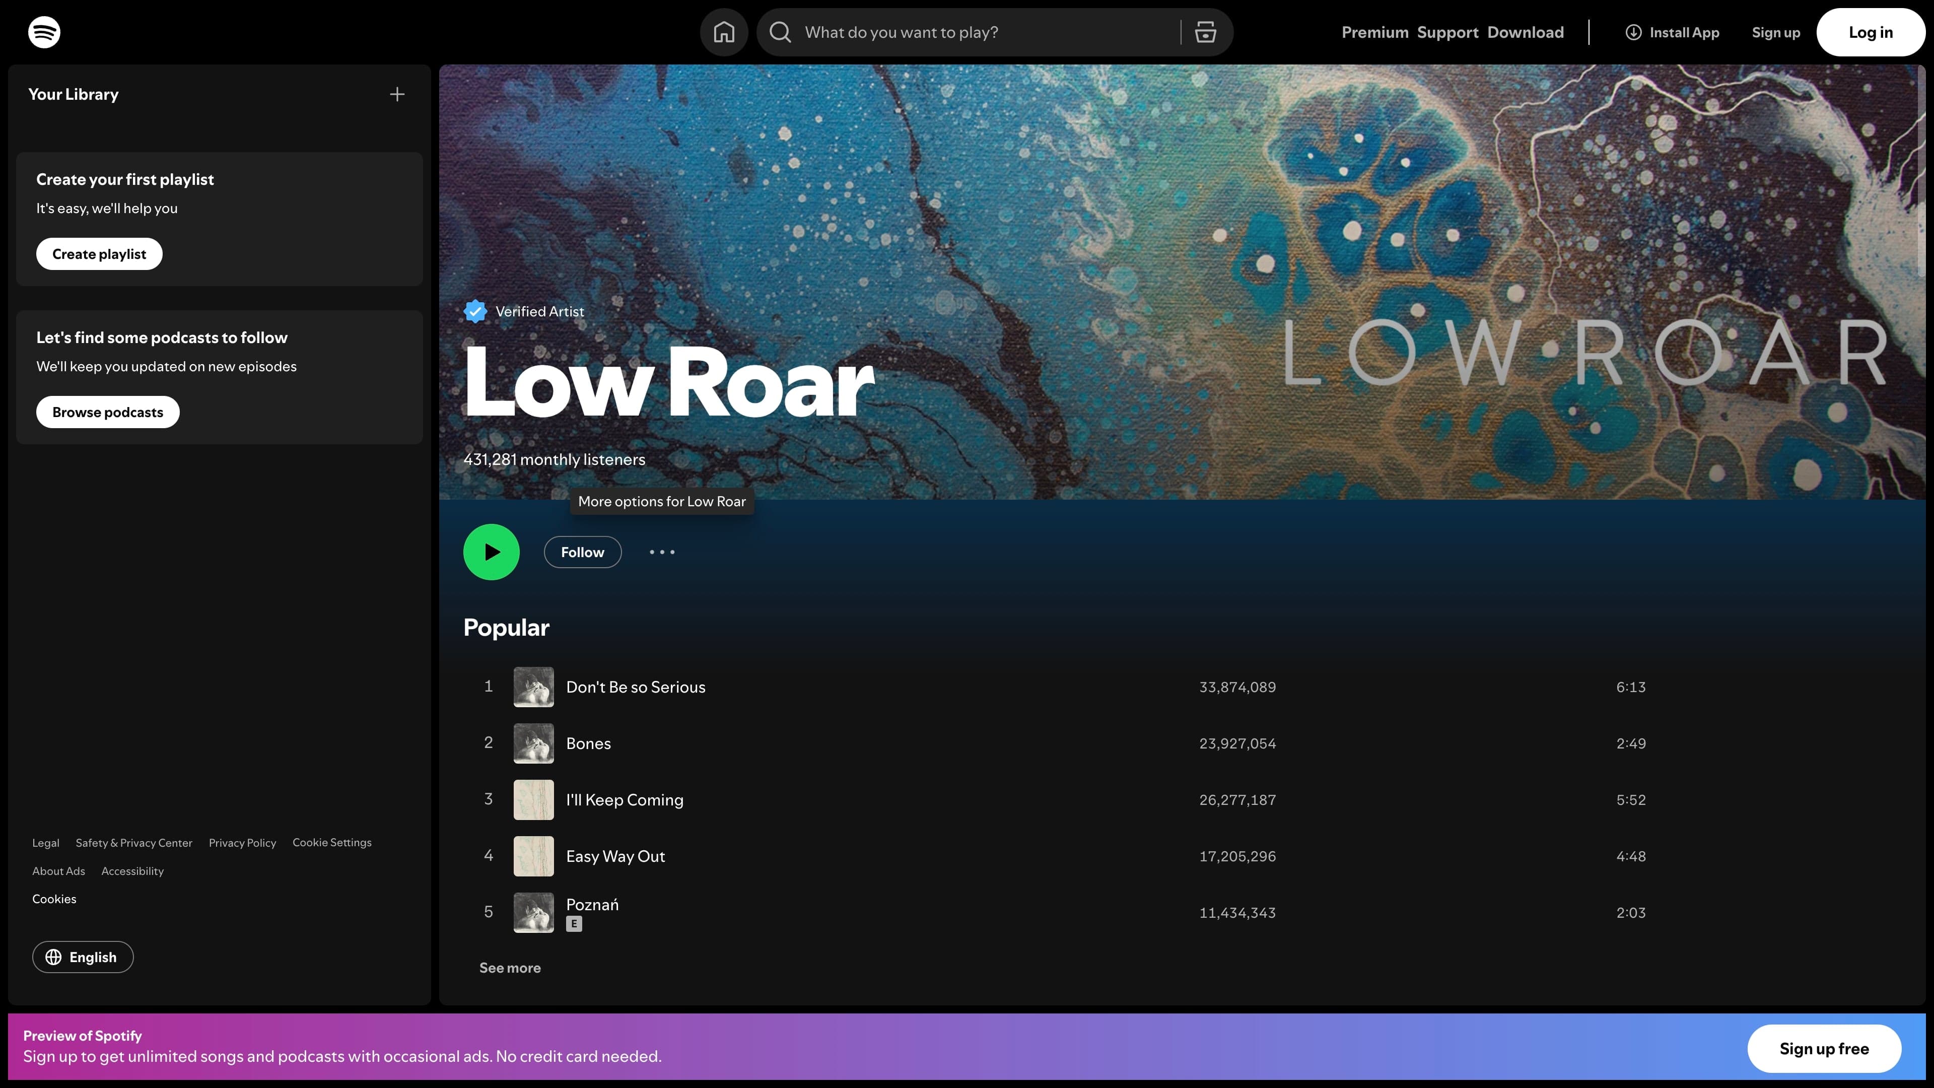This screenshot has width=1934, height=1088.
Task: Open I'll Keep Coming album thumbnail
Action: [533, 799]
